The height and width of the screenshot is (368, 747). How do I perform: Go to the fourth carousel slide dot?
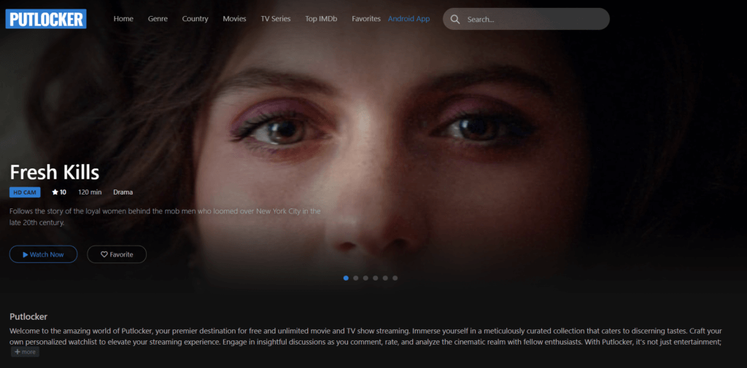pos(376,278)
